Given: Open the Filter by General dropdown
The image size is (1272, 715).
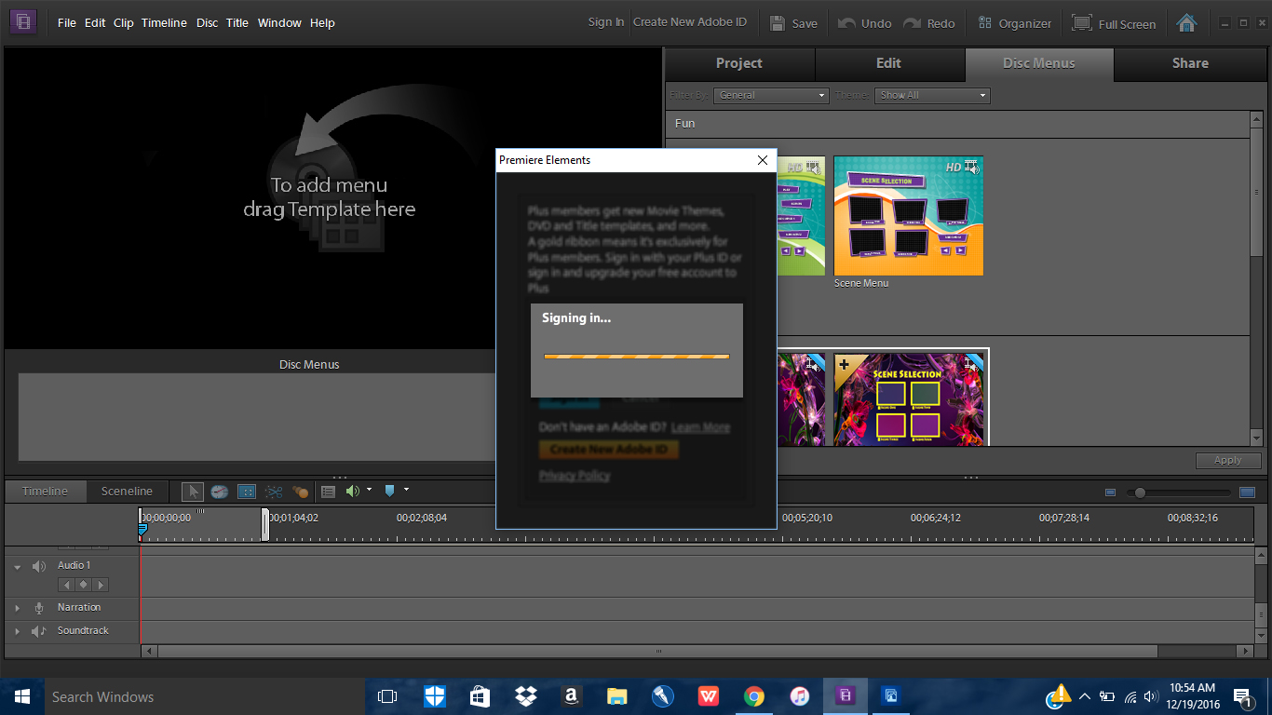Looking at the screenshot, I should pyautogui.click(x=772, y=95).
